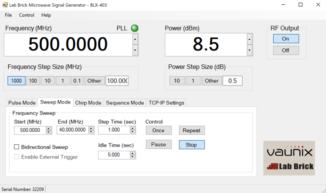Click the sweep End (MHz) field
This screenshot has width=326, height=193.
(x=73, y=130)
